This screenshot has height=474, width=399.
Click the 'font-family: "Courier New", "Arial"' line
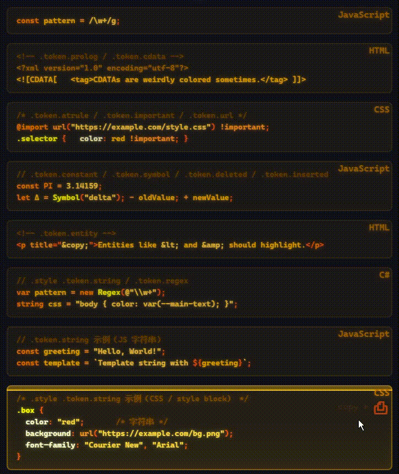click(106, 445)
